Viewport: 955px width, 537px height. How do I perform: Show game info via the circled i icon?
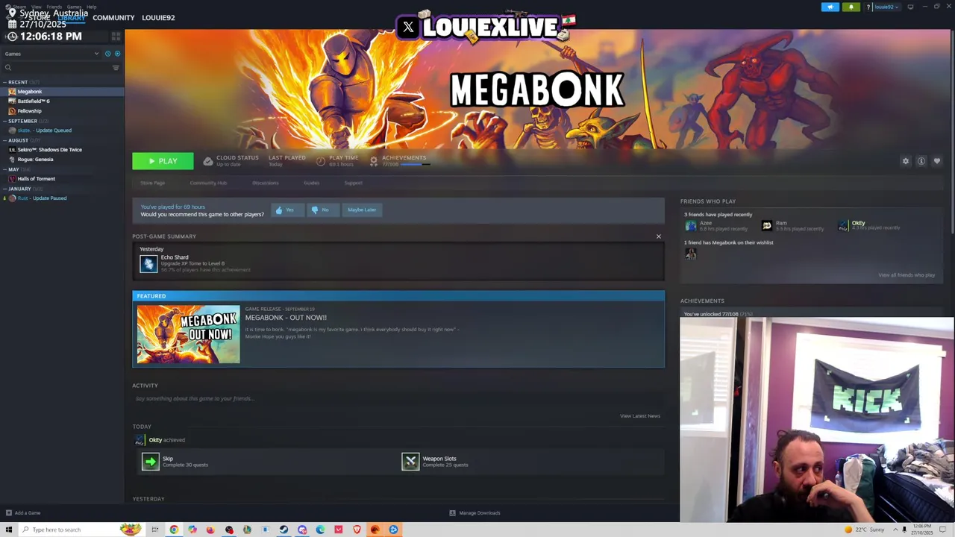(921, 161)
